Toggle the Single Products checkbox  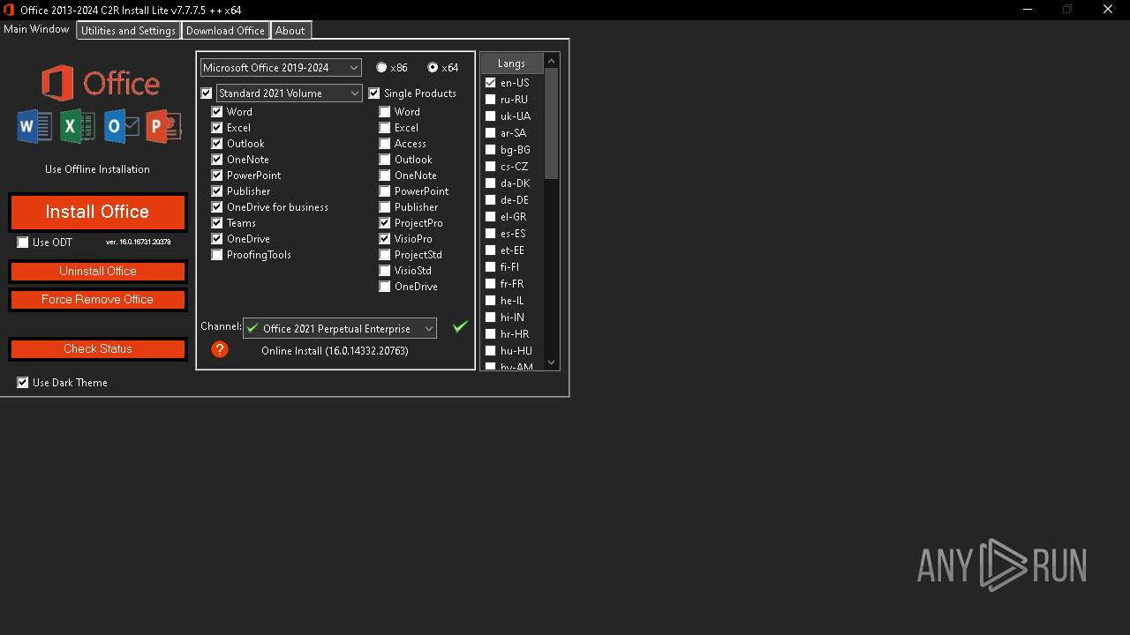click(x=374, y=93)
